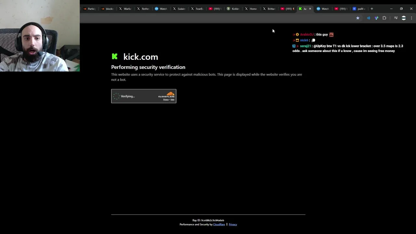The width and height of the screenshot is (416, 234).
Task: Close the Chrome window
Action: (x=411, y=9)
